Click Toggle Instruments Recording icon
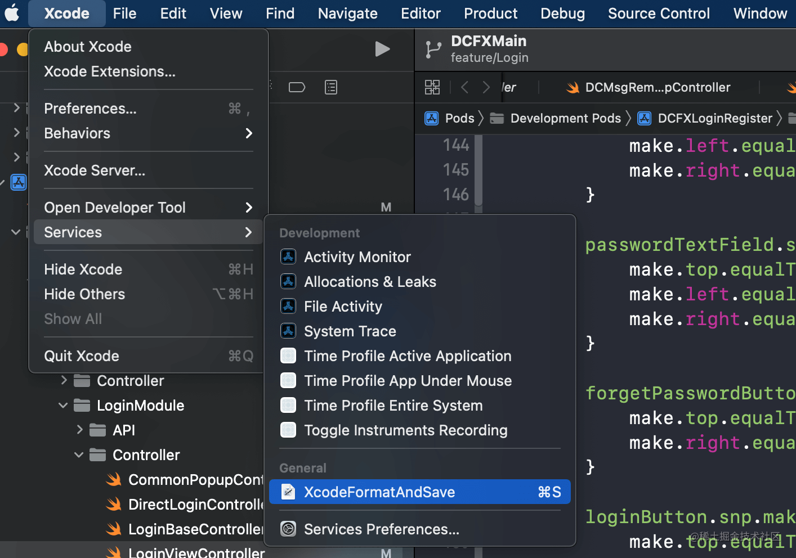This screenshot has height=558, width=796. point(288,430)
